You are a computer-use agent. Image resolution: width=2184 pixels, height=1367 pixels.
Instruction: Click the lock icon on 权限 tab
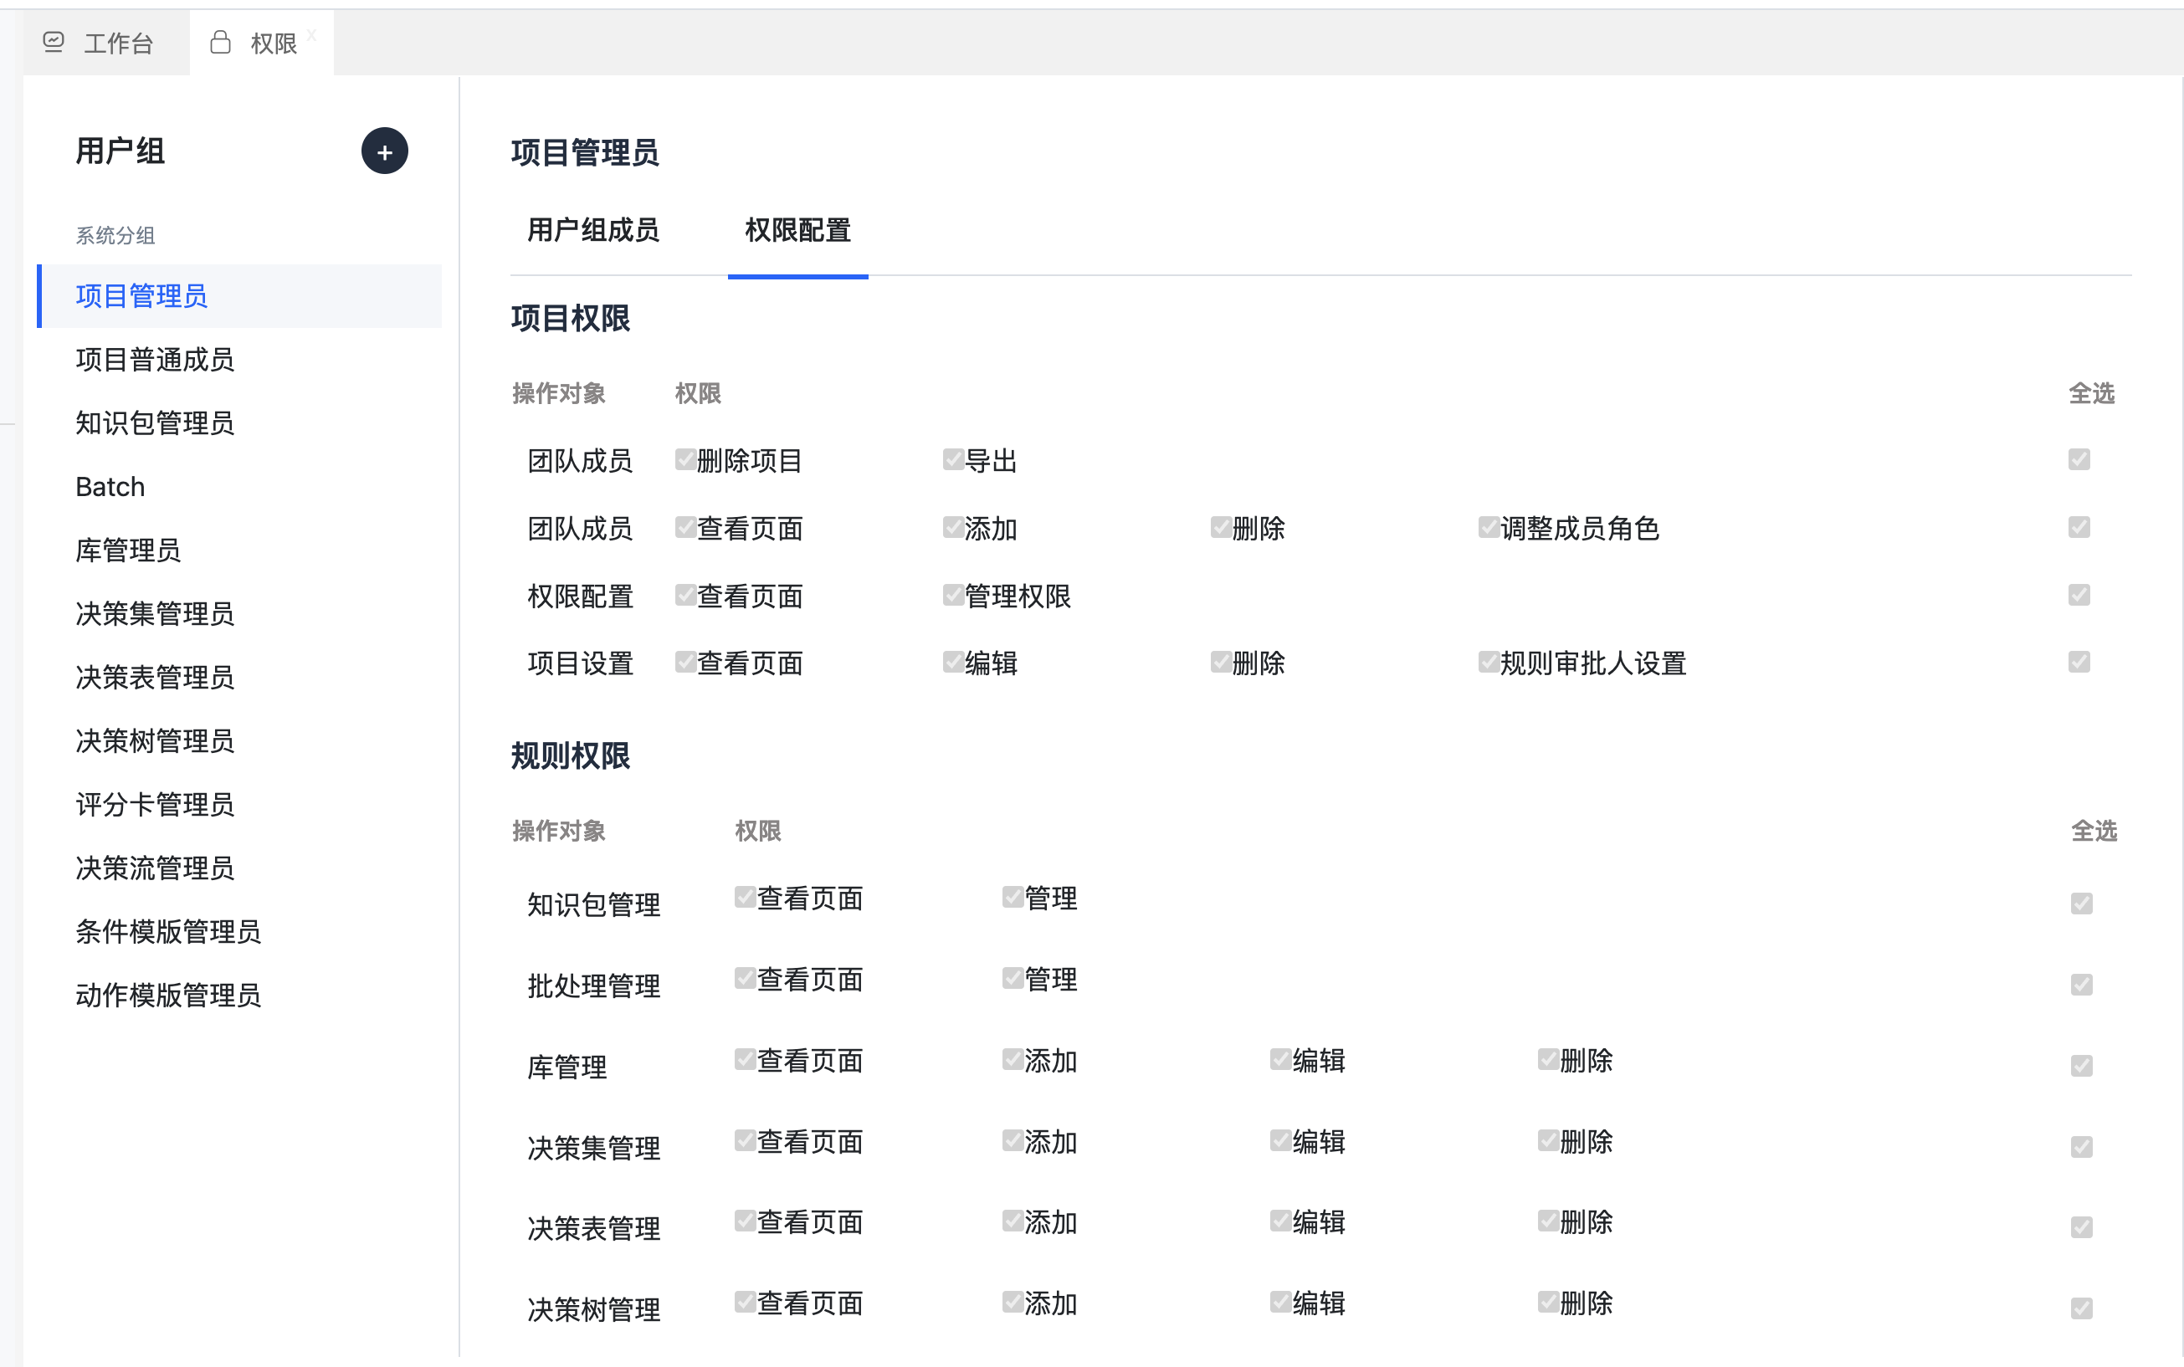click(220, 42)
